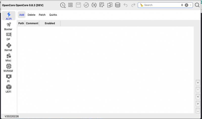Open the recent files clock icon
Screen dimensions: 202x119
[63, 5]
